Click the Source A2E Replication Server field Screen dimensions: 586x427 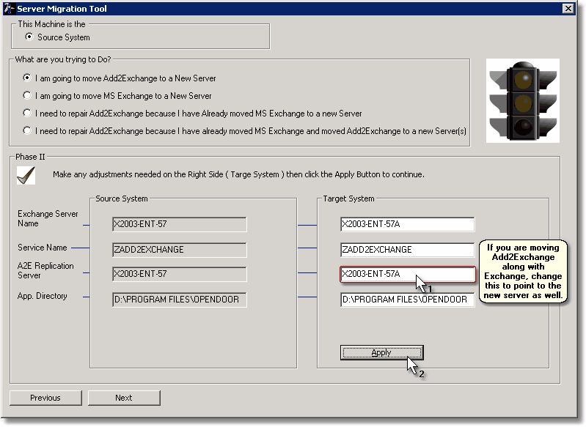click(180, 274)
